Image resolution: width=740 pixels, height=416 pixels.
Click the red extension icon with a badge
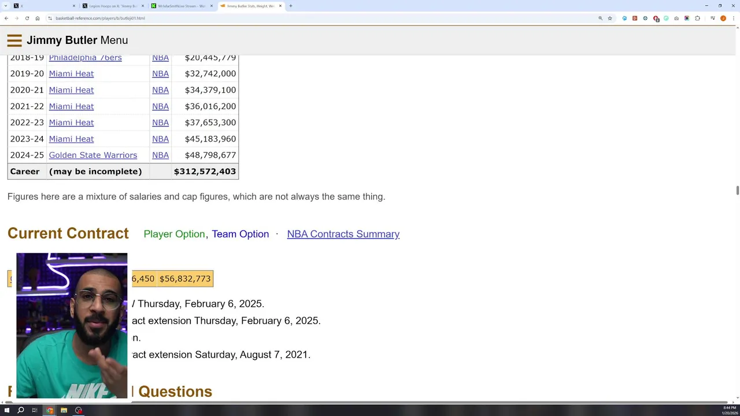coord(656,18)
